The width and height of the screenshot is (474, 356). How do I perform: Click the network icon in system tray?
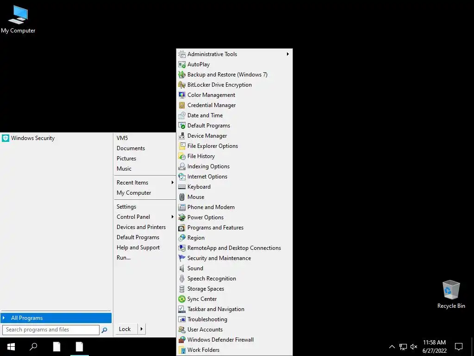403,347
